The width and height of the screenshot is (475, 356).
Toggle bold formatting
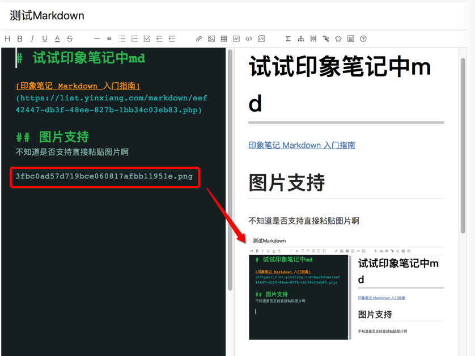point(20,39)
